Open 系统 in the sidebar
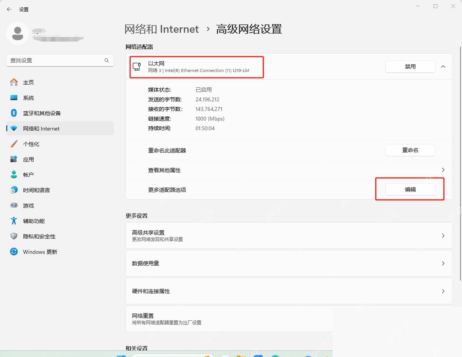 60,98
